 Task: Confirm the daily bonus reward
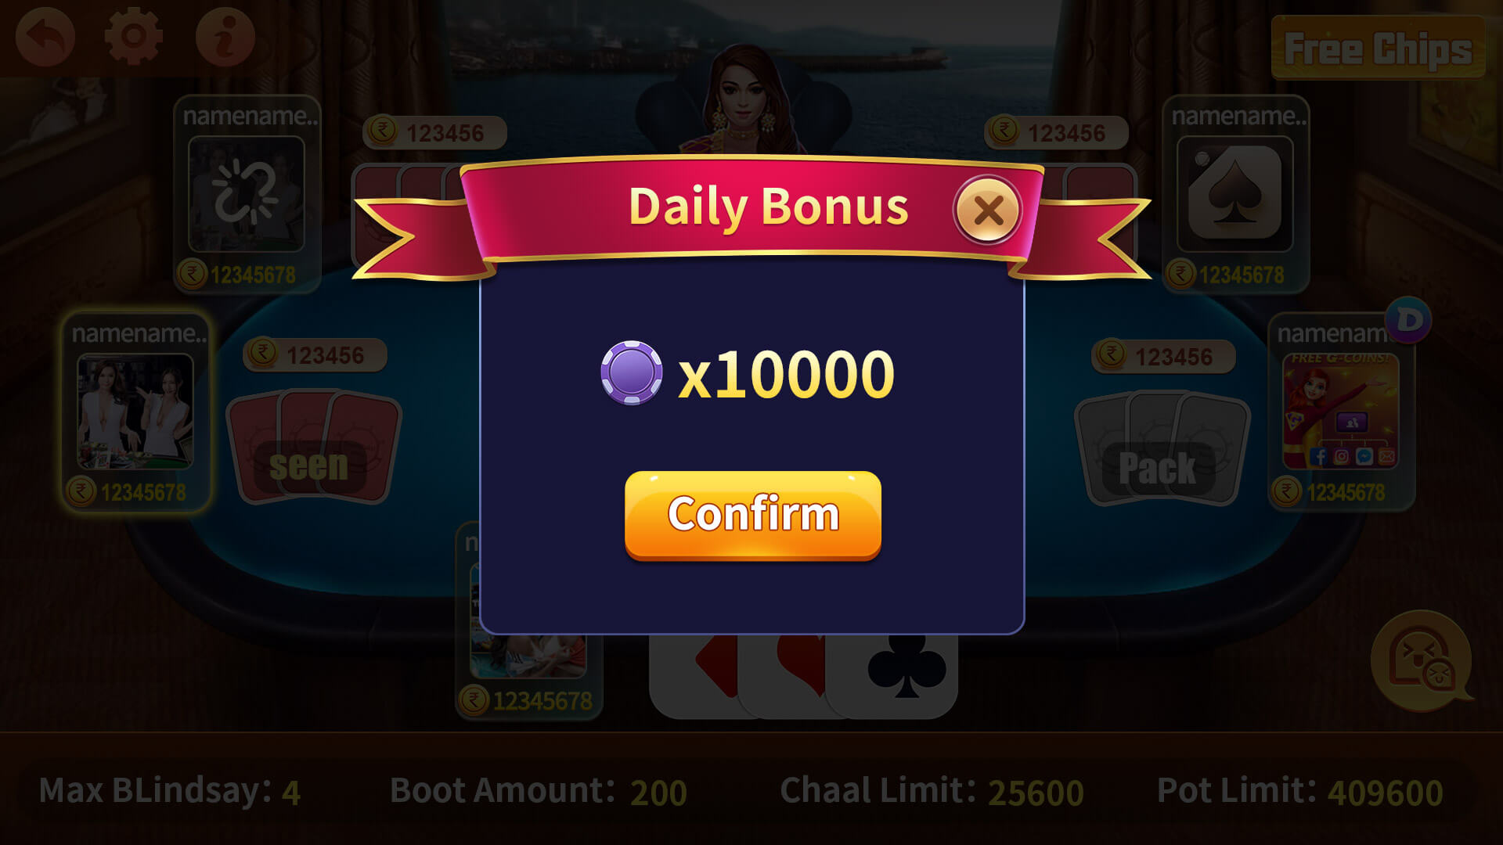pos(753,515)
